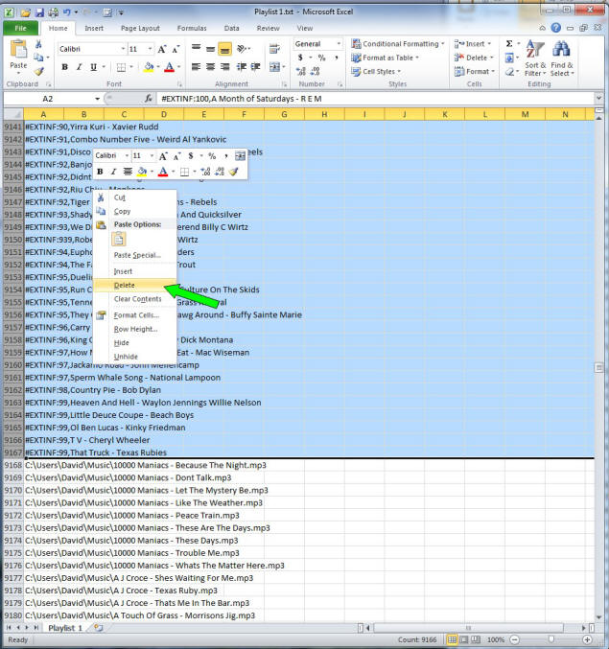
Task: Switch to the Formulas tab
Action: 192,28
